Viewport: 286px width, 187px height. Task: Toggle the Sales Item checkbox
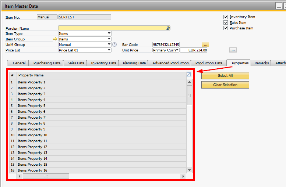(x=226, y=22)
